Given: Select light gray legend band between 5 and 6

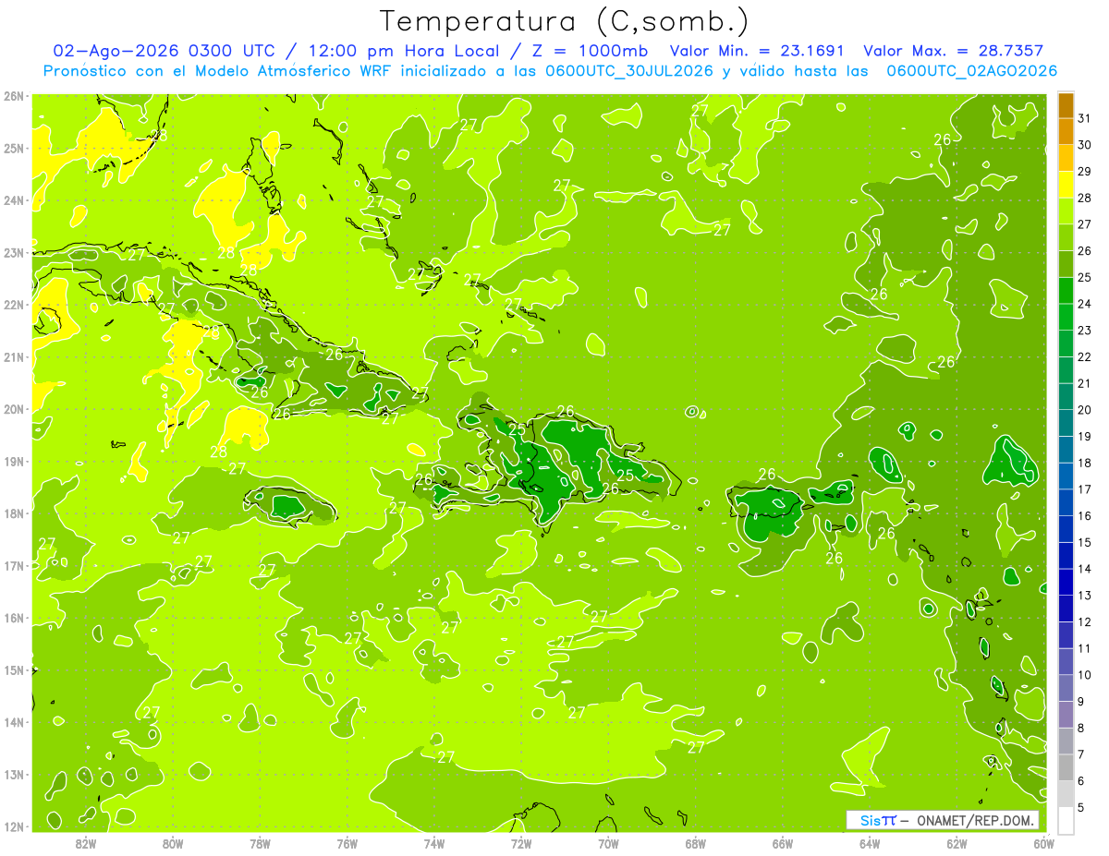Looking at the screenshot, I should click(1066, 794).
